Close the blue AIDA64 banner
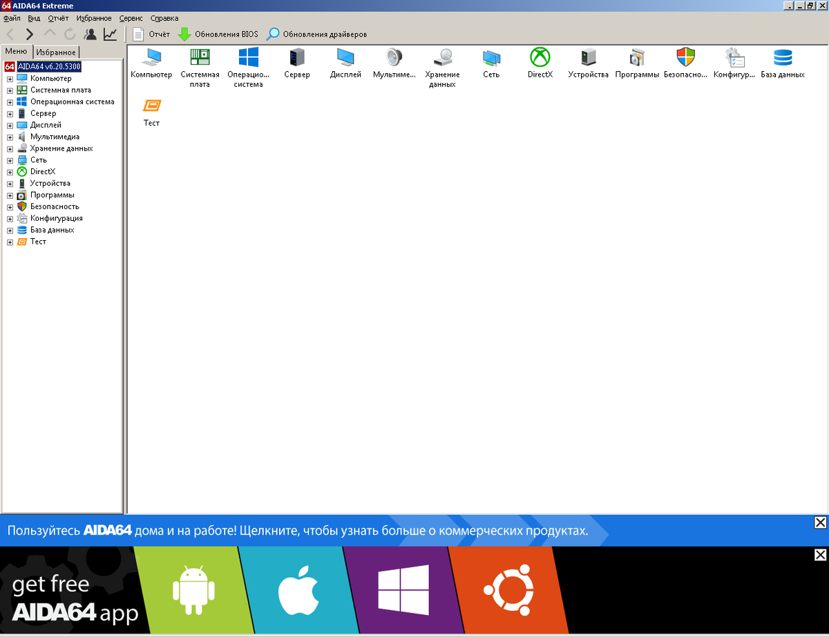The image size is (829, 637). click(x=820, y=522)
